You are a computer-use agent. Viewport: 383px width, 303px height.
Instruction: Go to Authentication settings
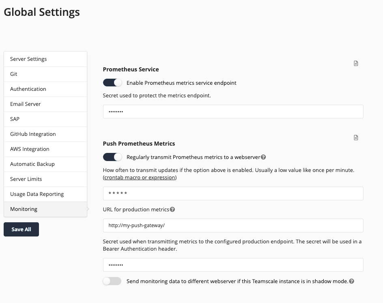click(x=45, y=89)
